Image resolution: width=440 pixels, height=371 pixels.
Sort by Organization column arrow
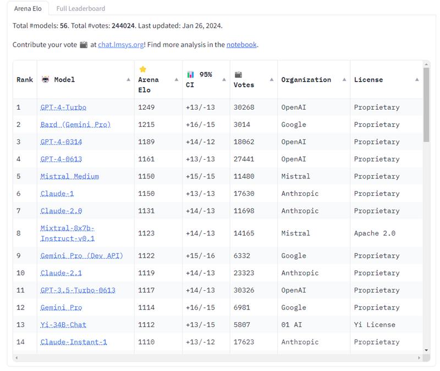coord(344,80)
